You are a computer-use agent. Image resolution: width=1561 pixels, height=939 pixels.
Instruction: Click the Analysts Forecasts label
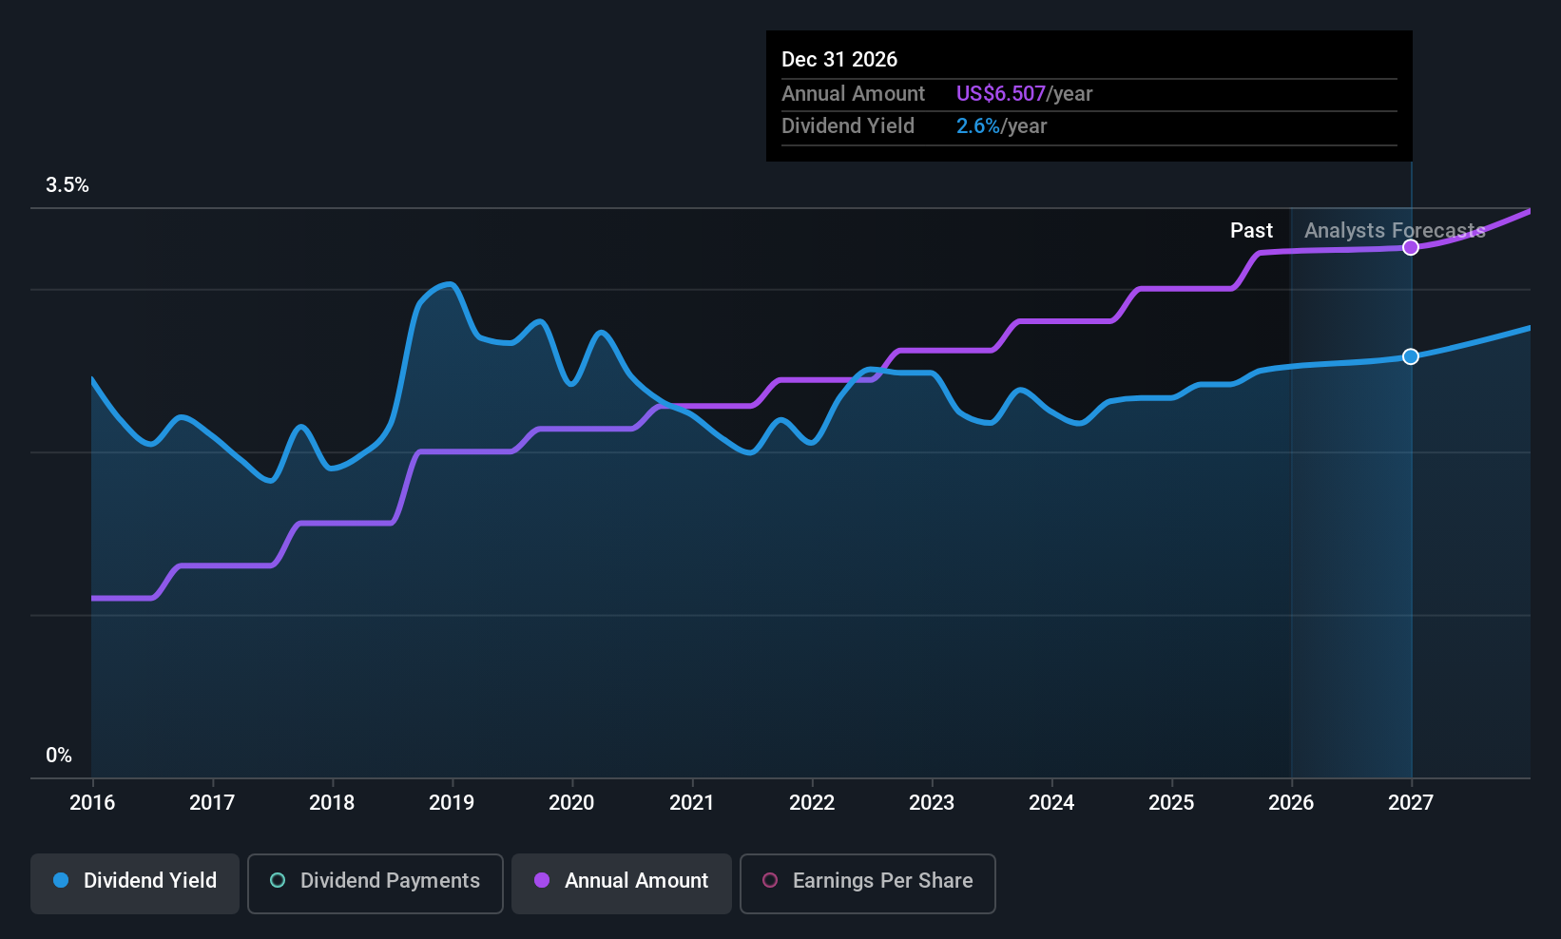[1395, 231]
